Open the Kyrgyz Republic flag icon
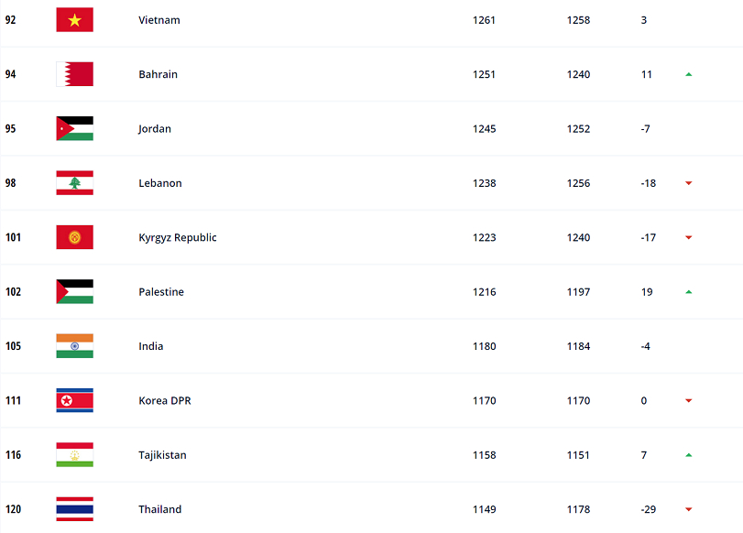This screenshot has width=743, height=533. [x=74, y=238]
